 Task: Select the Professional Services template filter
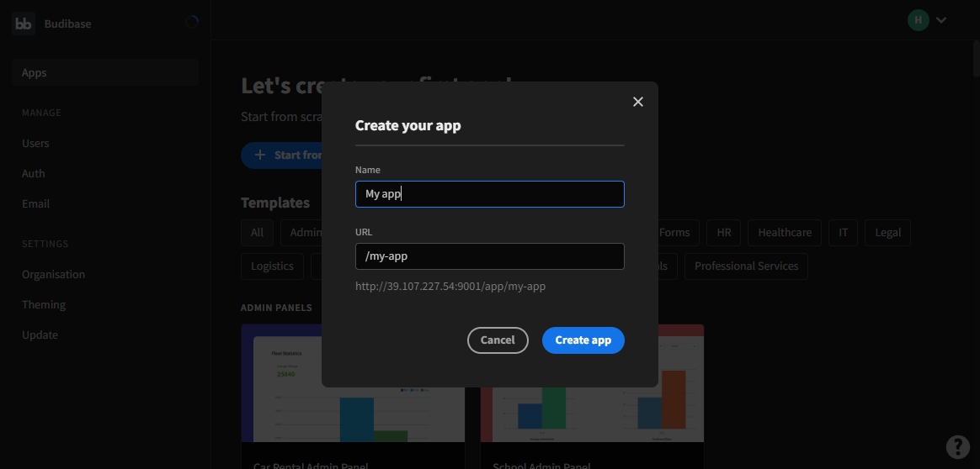(x=746, y=266)
